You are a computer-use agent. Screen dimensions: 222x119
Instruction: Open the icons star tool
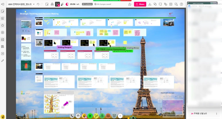click(x=3, y=25)
